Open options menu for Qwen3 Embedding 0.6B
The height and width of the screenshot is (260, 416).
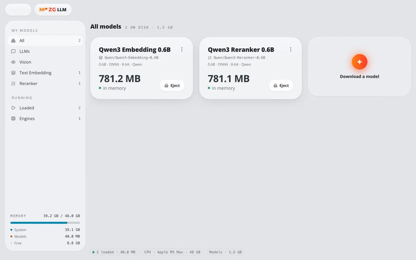pyautogui.click(x=182, y=49)
